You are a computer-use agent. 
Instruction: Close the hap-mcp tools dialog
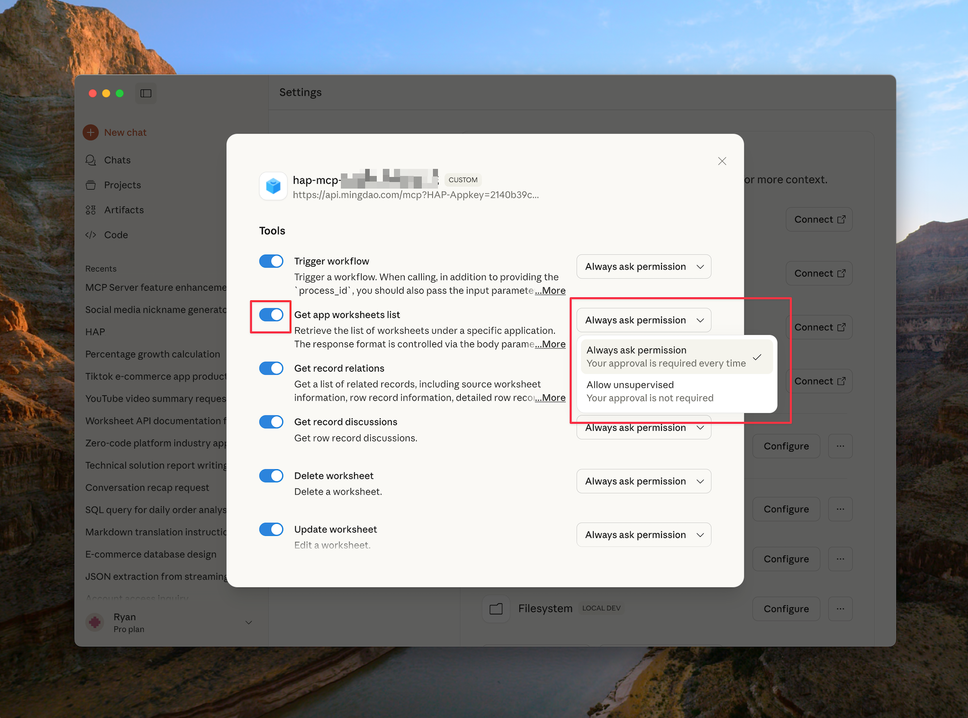pos(722,161)
